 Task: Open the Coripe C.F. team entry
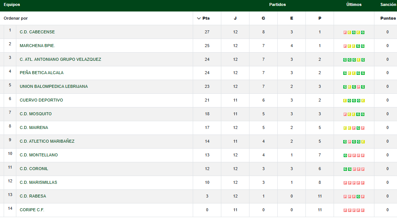[32, 210]
